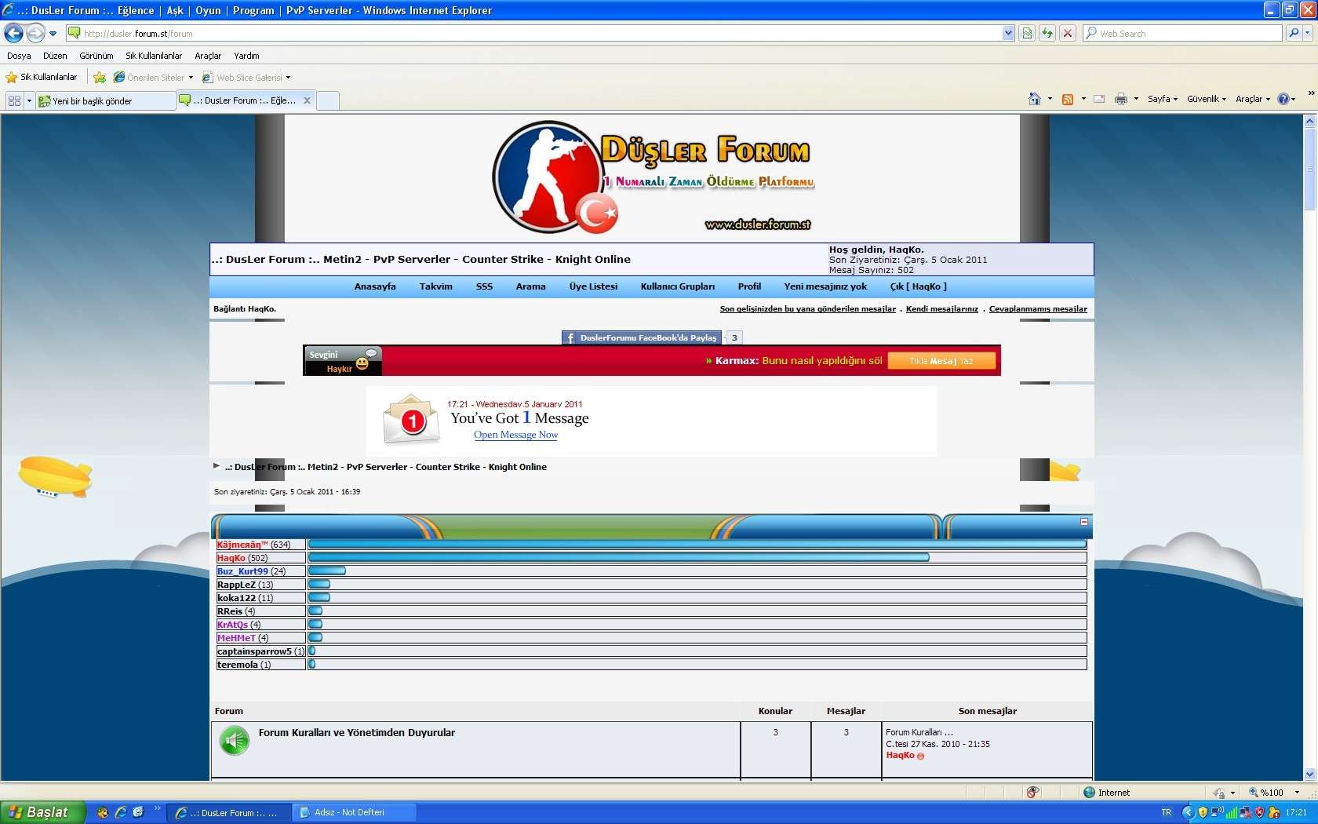
Task: Click HaqKo post count bar
Action: pyautogui.click(x=619, y=557)
